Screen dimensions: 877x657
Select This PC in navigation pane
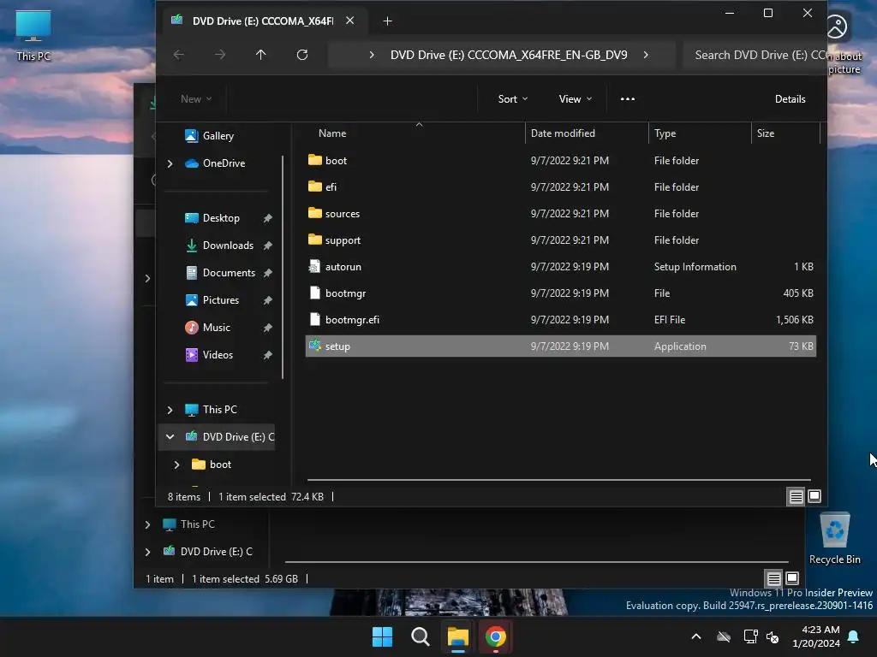[x=219, y=410]
